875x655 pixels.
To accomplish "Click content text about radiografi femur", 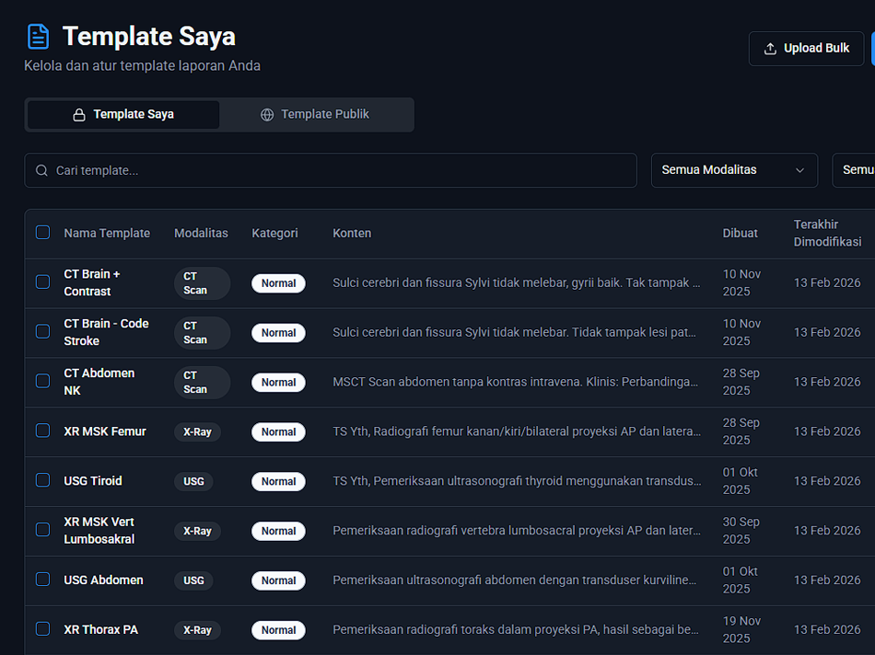I will coord(517,431).
